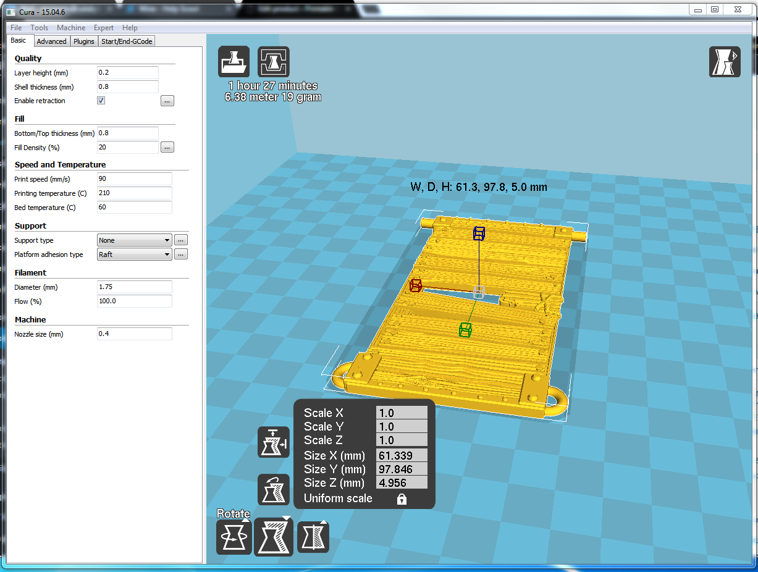Click the Load model icon
The width and height of the screenshot is (758, 572).
(x=234, y=62)
